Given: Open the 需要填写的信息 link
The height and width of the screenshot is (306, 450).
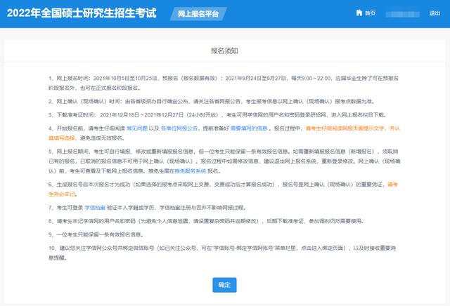Looking at the screenshot, I should pos(249,128).
